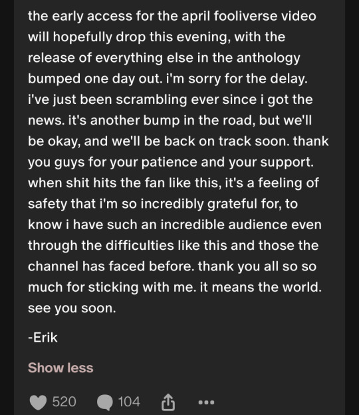Viewport: 359px width, 415px height.
Task: Click the 520 likes count
Action: pos(64,402)
